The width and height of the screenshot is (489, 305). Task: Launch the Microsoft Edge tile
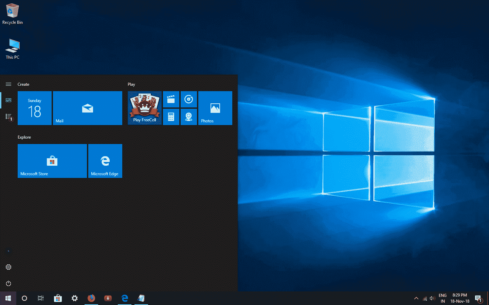point(105,161)
